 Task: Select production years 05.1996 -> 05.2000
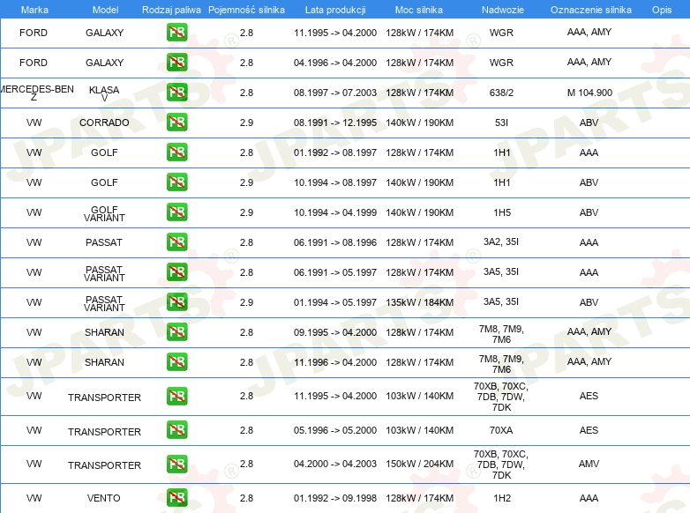pos(335,430)
